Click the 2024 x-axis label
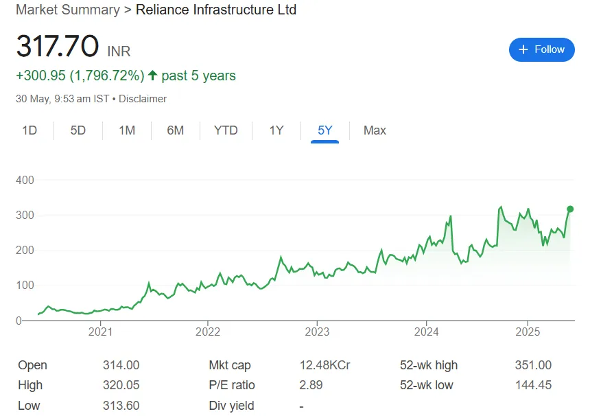Screen dimensions: 590x416 (426, 332)
